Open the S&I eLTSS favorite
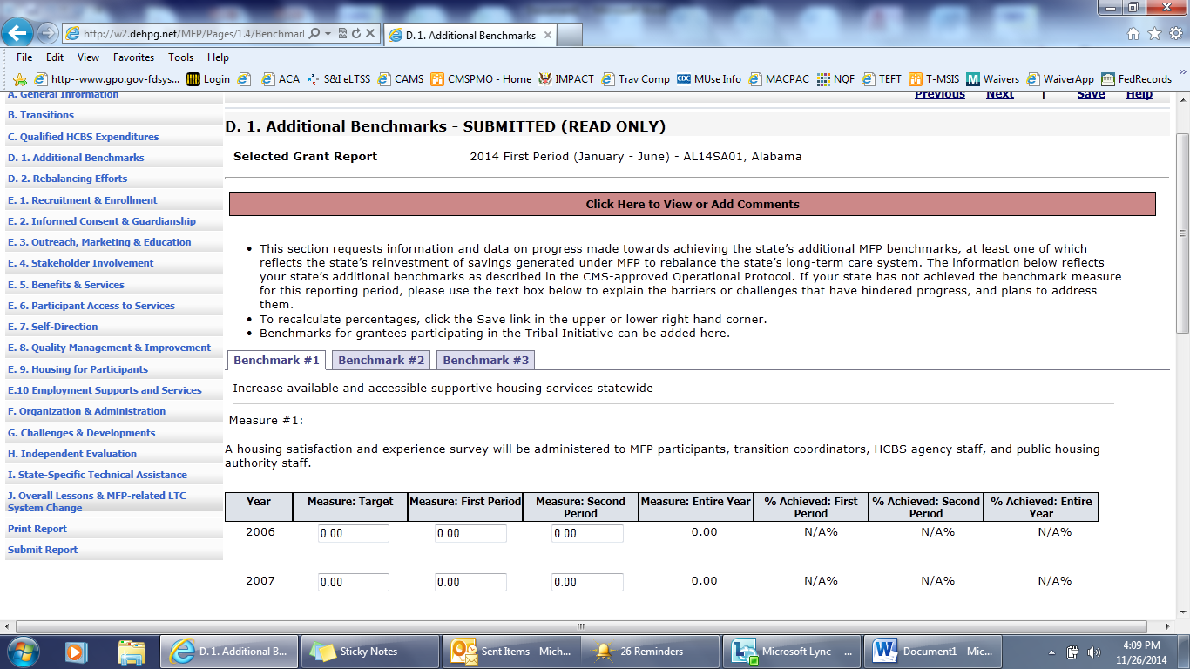 (338, 79)
